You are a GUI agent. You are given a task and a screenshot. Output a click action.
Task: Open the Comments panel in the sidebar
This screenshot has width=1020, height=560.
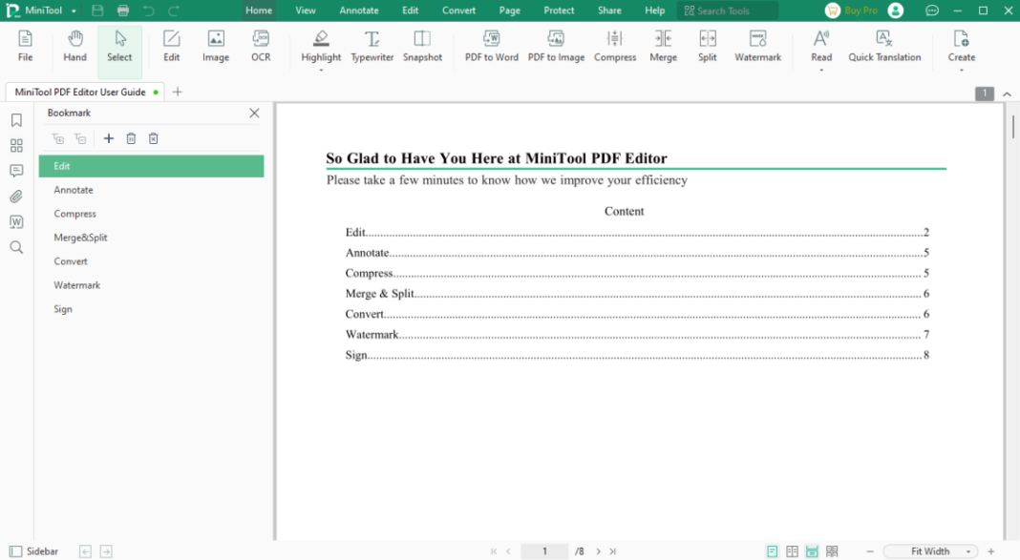(14, 171)
